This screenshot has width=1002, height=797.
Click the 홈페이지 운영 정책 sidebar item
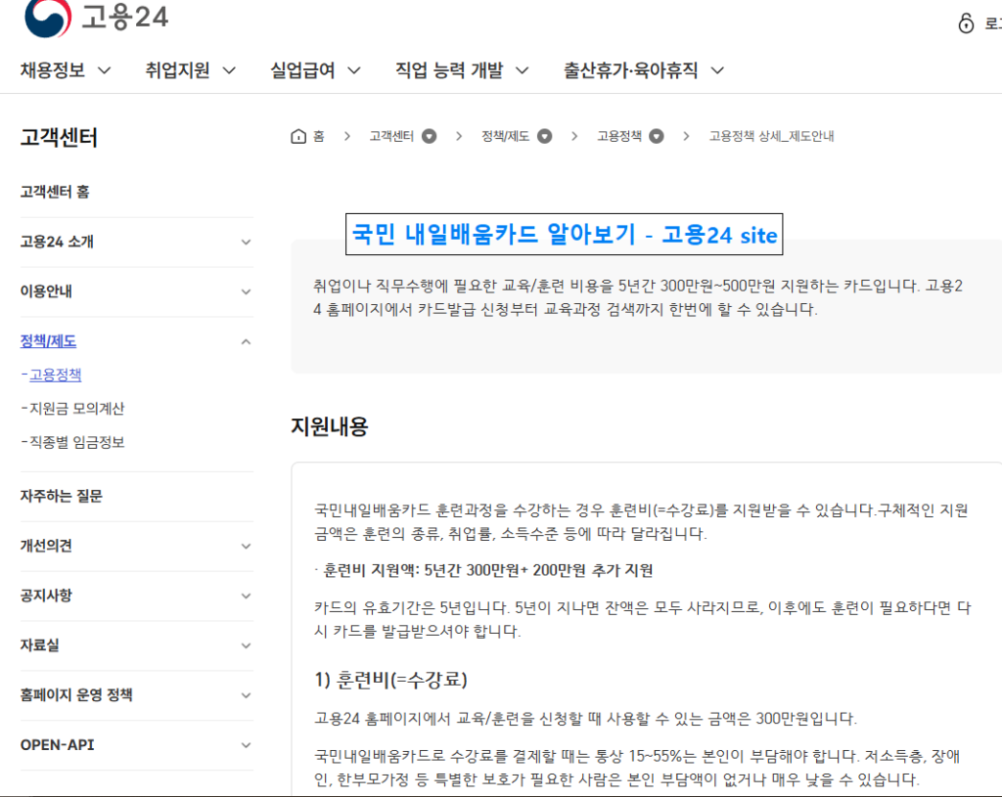pyautogui.click(x=76, y=695)
